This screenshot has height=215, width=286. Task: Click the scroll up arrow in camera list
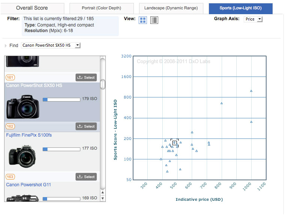point(102,192)
